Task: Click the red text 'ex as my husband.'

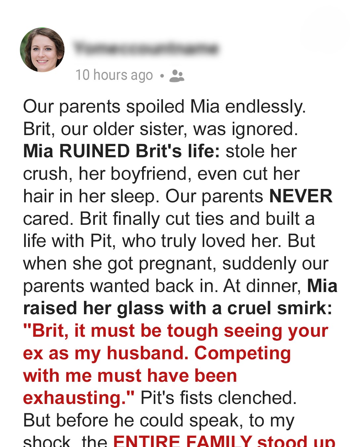Action: pyautogui.click(x=106, y=353)
